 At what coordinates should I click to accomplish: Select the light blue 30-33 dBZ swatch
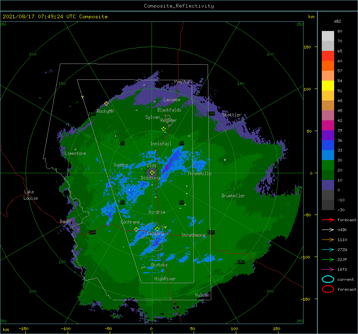328,155
